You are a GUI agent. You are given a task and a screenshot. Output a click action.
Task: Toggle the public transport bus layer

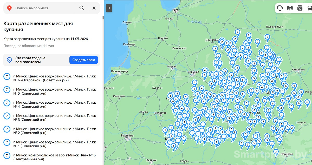pyautogui.click(x=309, y=8)
